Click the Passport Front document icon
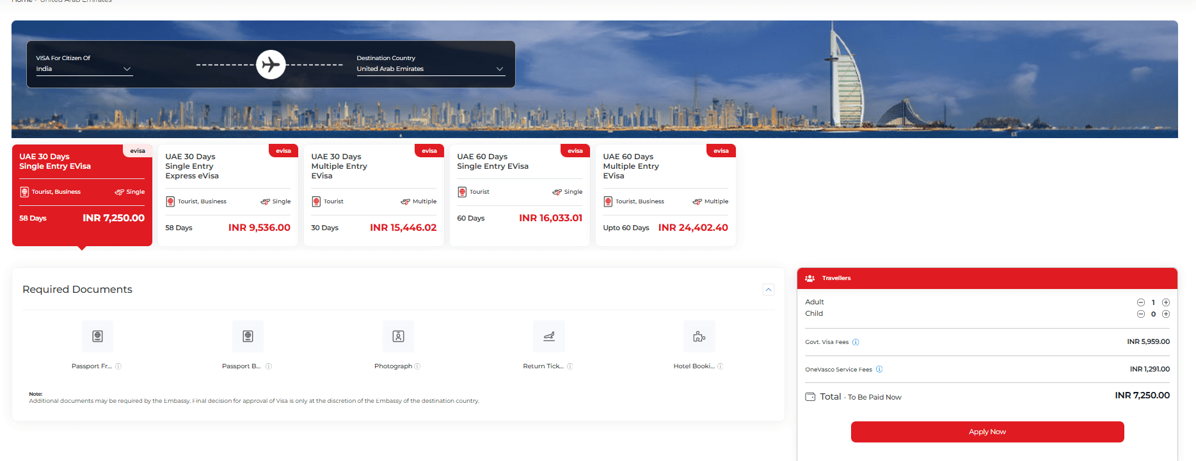Viewport: 1196px width, 461px height. point(97,336)
